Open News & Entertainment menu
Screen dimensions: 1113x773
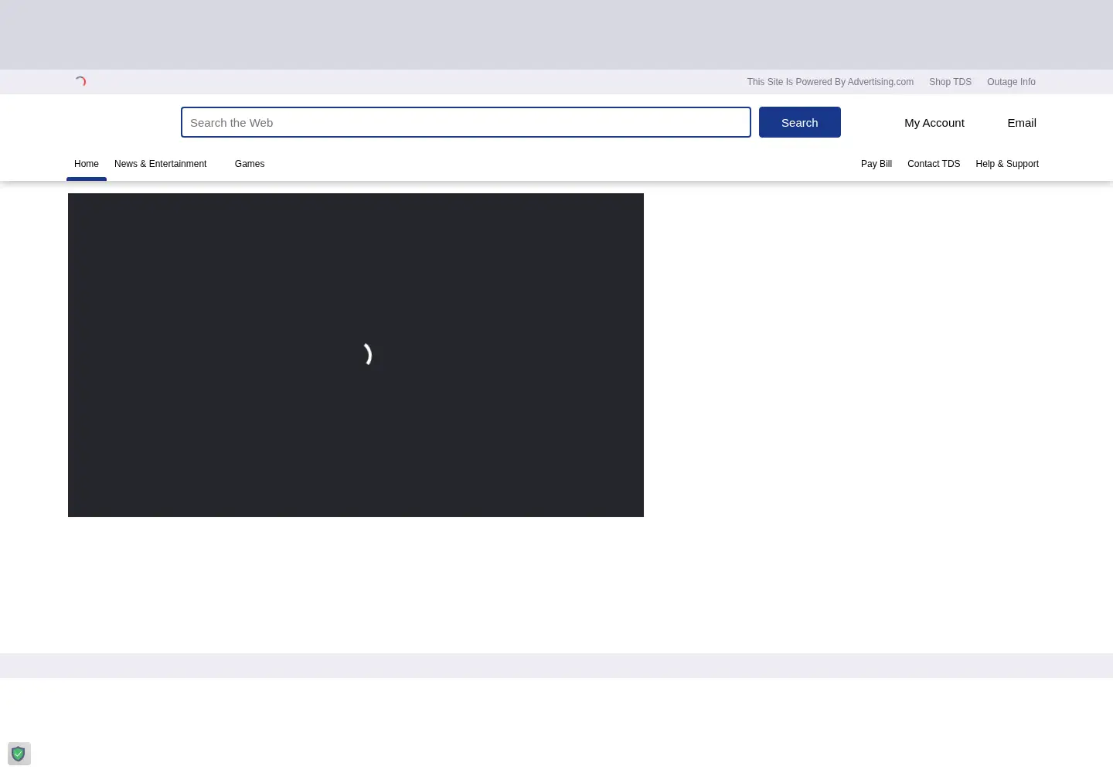click(160, 164)
